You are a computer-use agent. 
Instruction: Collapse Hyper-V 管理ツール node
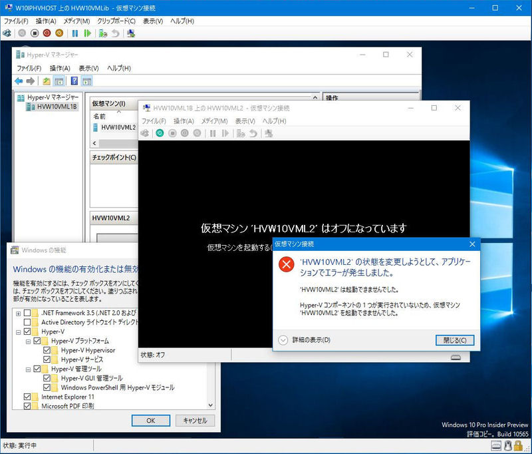[28, 369]
